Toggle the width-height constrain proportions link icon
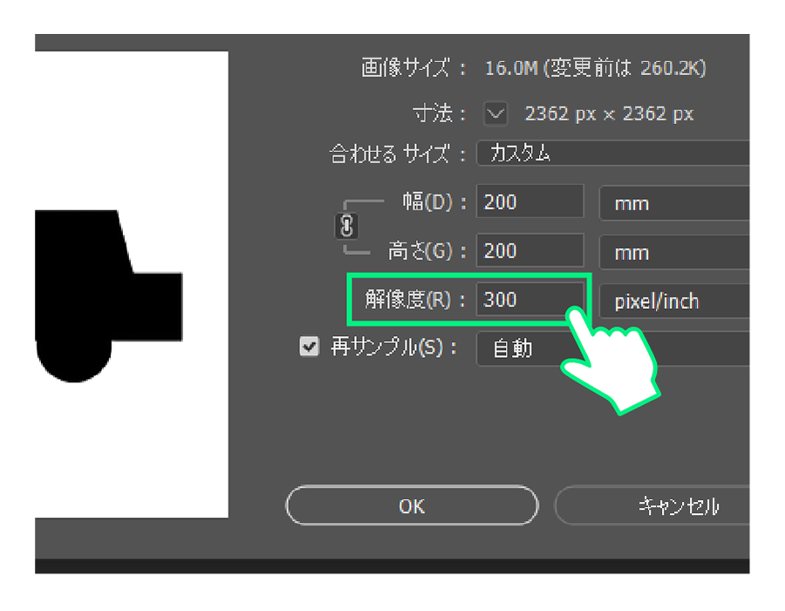The image size is (785, 611). (346, 226)
